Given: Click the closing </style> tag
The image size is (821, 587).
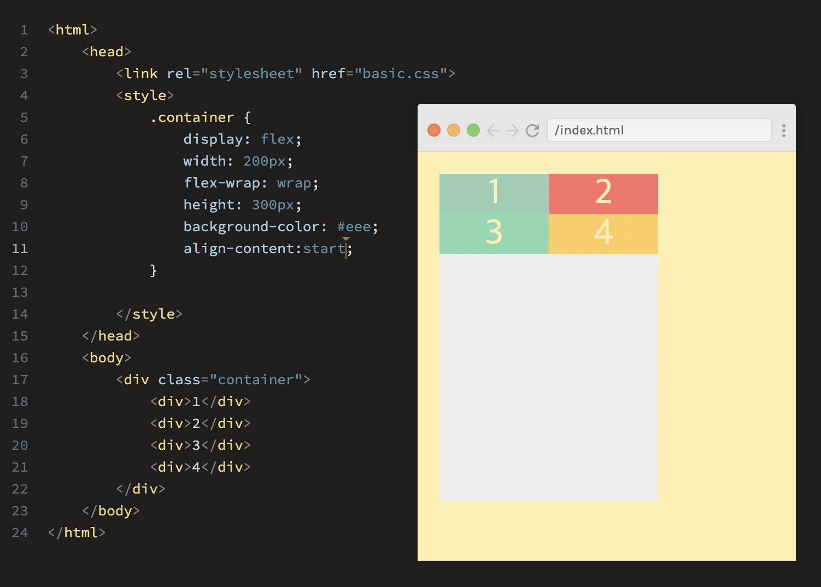Looking at the screenshot, I should [149, 314].
